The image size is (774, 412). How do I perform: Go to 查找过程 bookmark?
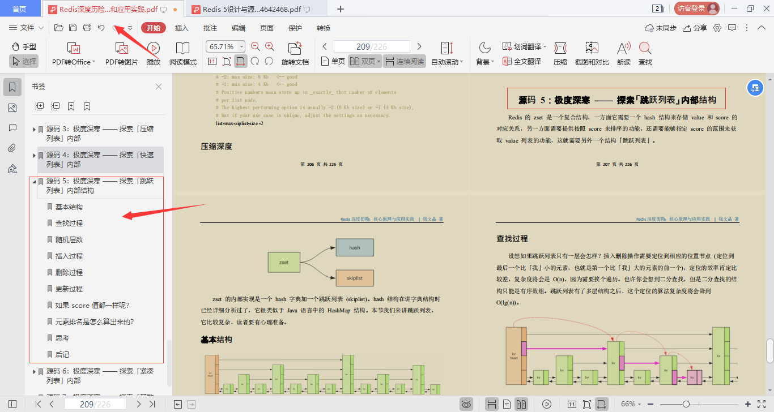69,224
